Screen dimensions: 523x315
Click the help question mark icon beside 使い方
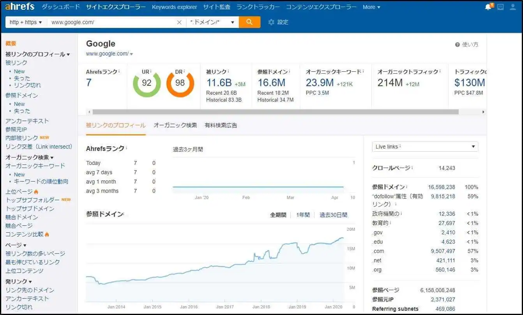457,44
